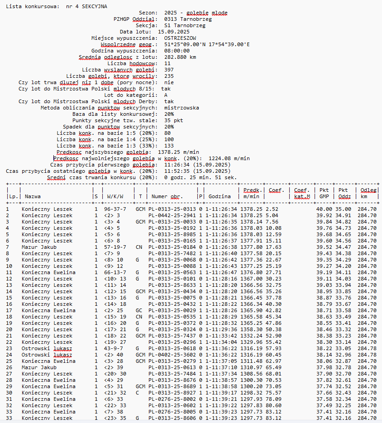The image size is (382, 423).
Task: Click the geographic coordinates value
Action: (207, 44)
